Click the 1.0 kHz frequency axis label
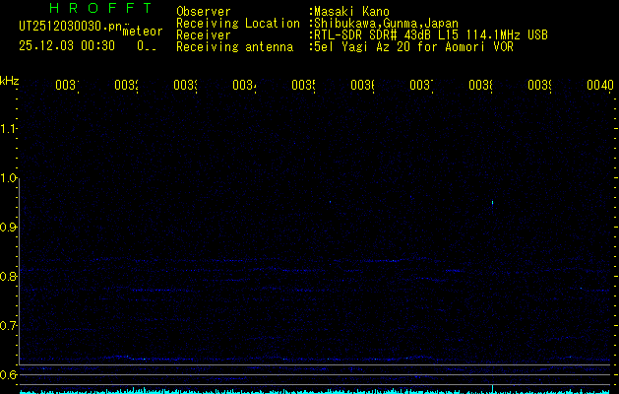Viewport: 619px width, 394px height. pyautogui.click(x=8, y=178)
